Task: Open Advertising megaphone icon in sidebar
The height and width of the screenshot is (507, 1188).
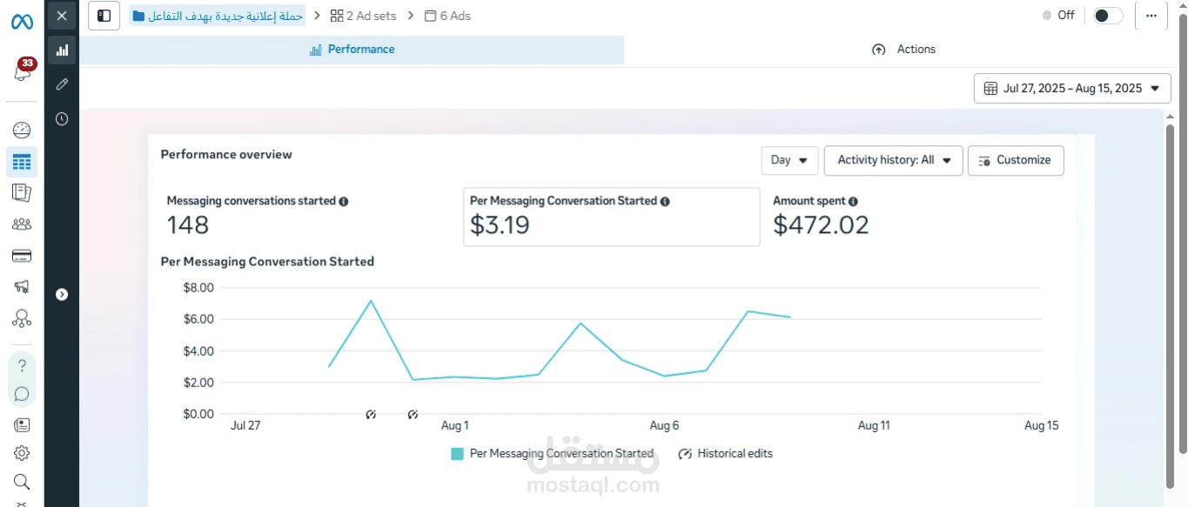Action: coord(22,287)
